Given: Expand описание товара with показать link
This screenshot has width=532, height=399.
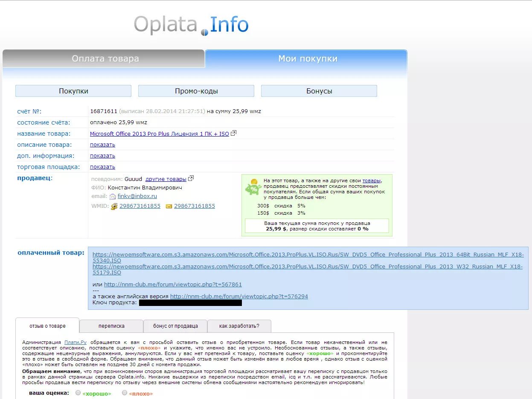Looking at the screenshot, I should (102, 145).
